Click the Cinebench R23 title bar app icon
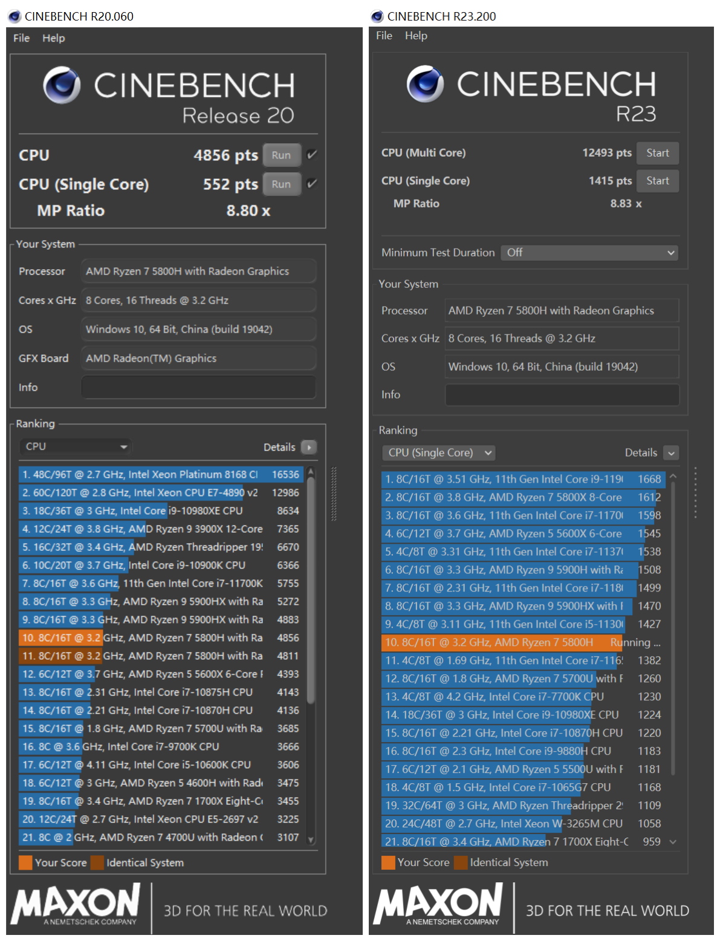The image size is (720, 941). (377, 16)
